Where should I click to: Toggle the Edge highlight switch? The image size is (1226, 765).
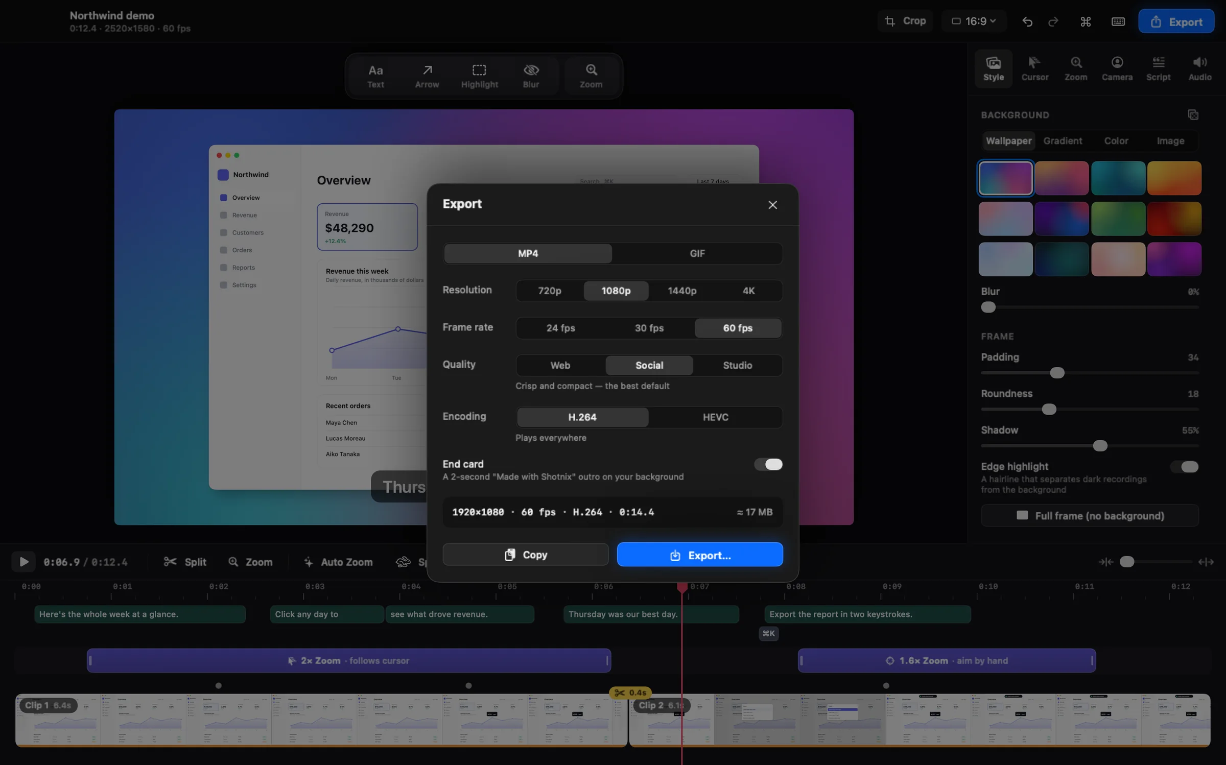coord(1184,467)
